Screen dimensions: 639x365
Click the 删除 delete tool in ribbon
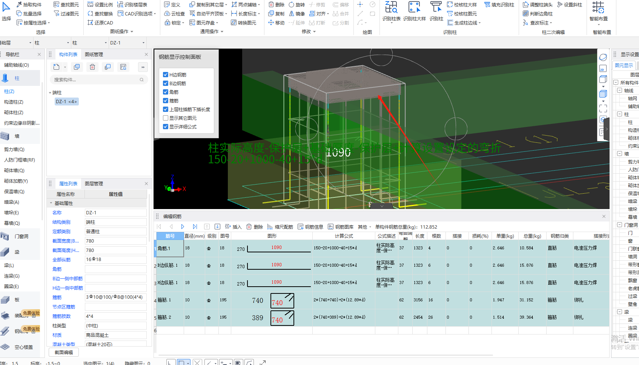point(276,5)
